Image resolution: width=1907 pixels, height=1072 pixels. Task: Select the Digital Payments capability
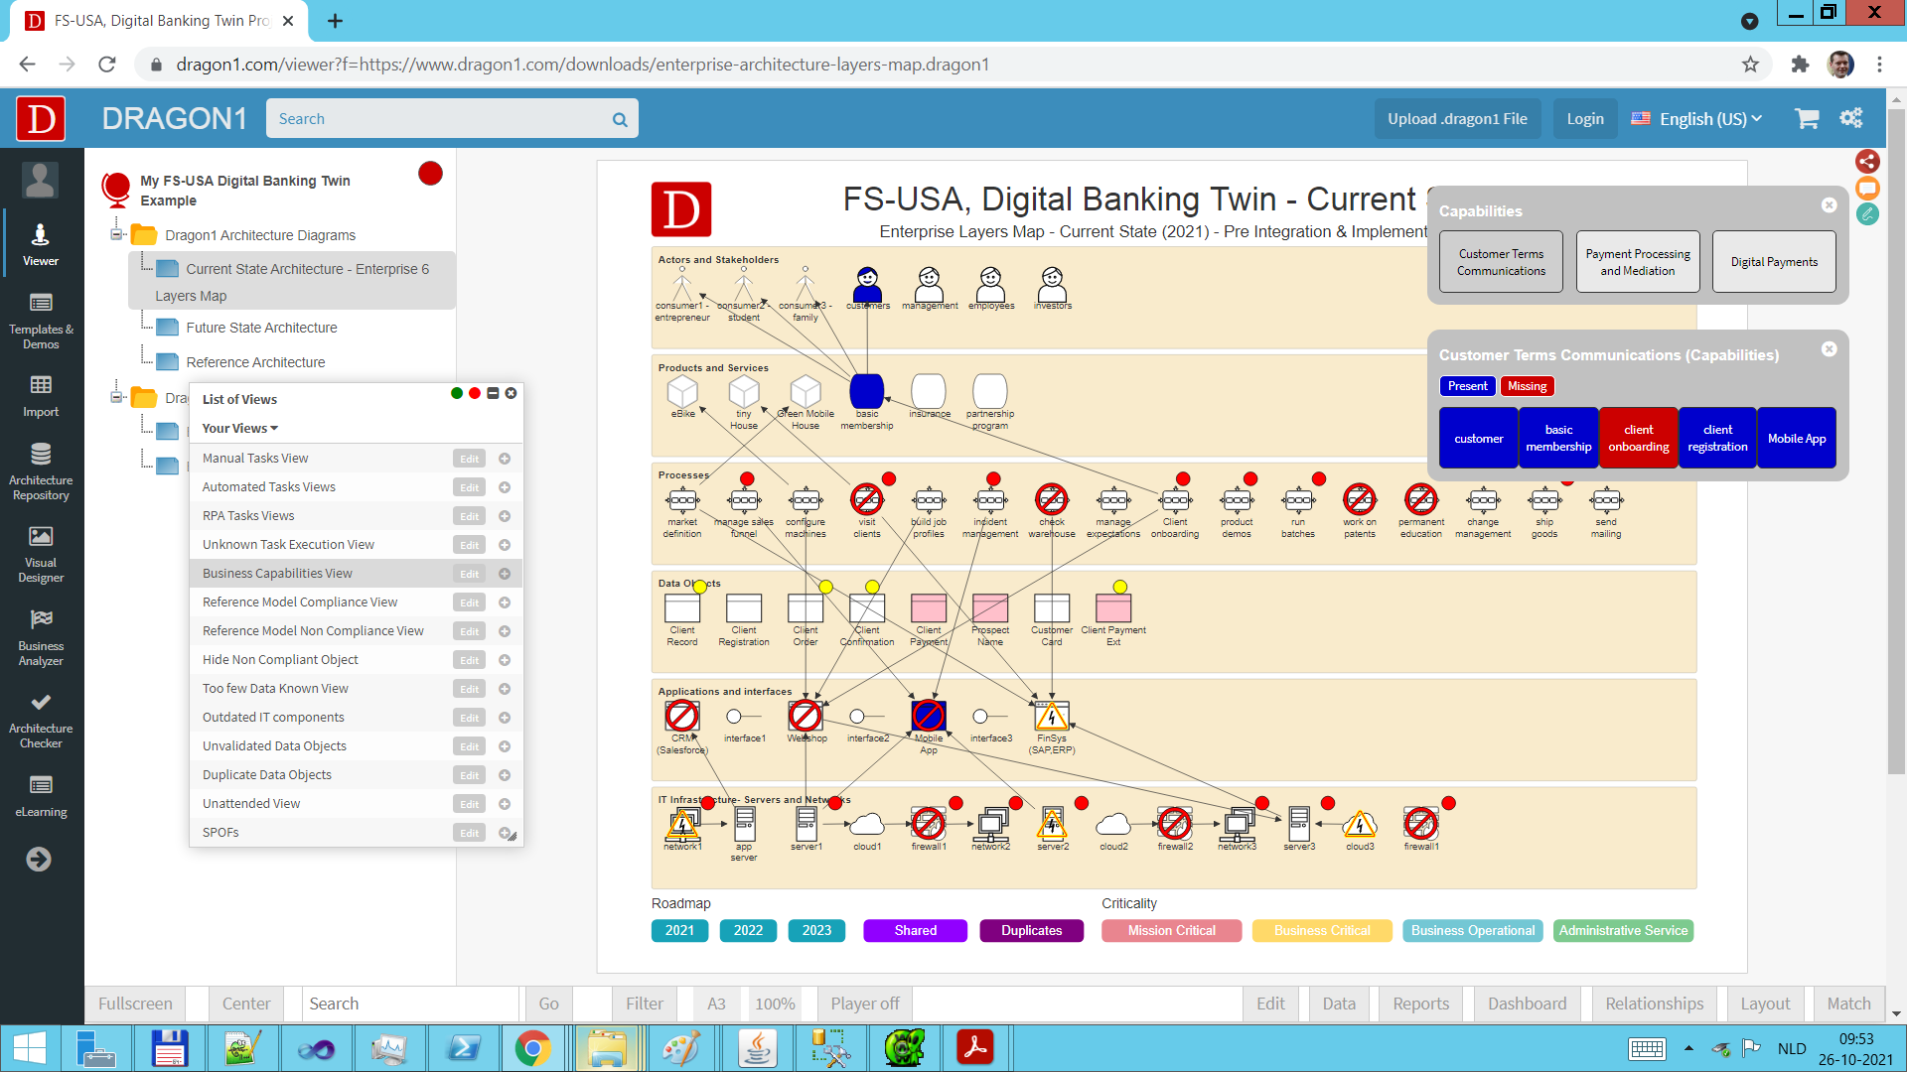(x=1774, y=262)
